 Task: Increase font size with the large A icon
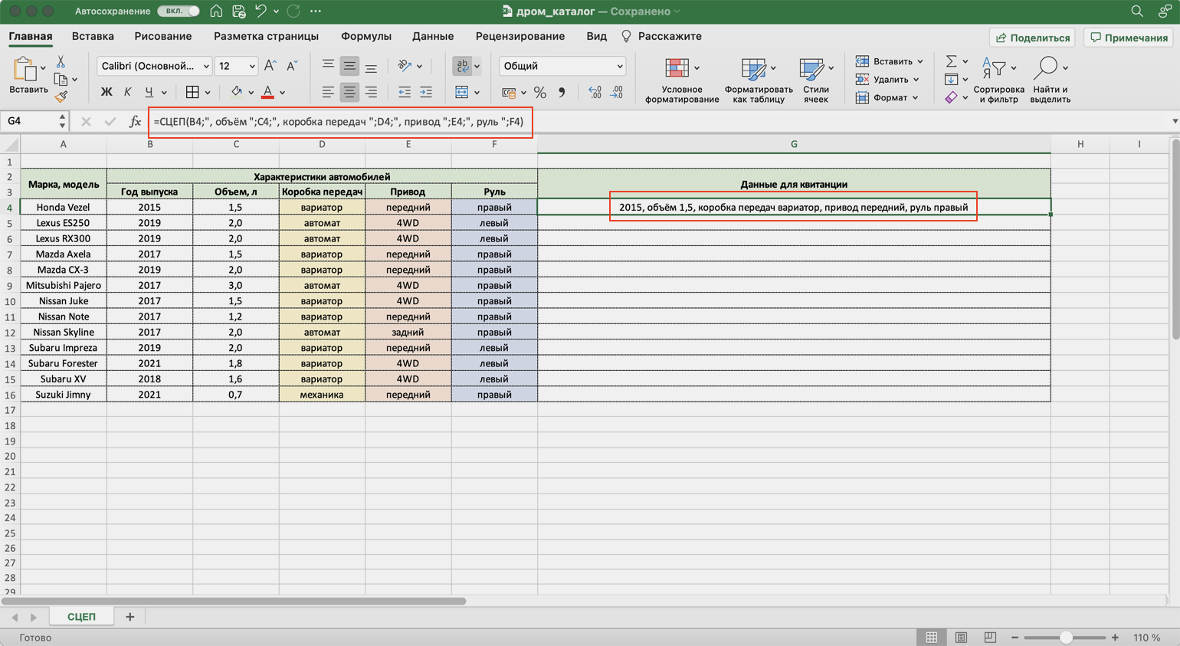tap(270, 66)
